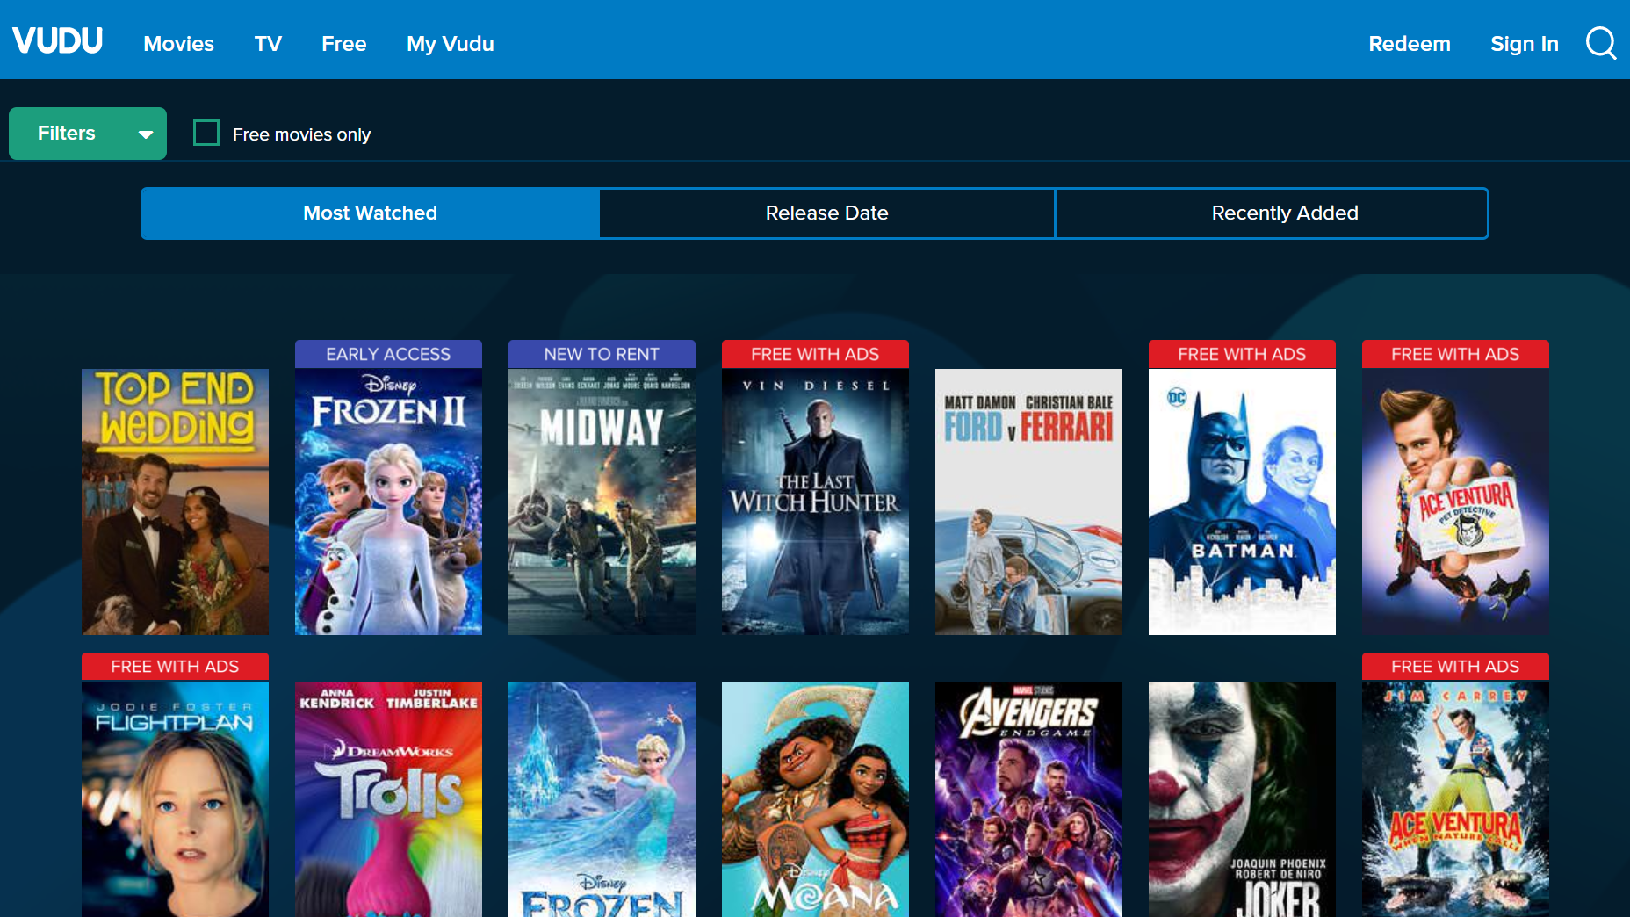Open The Last Witch Hunter poster
This screenshot has height=917, width=1630.
[814, 501]
